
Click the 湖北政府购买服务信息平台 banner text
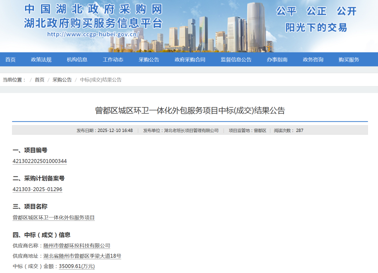93,23
